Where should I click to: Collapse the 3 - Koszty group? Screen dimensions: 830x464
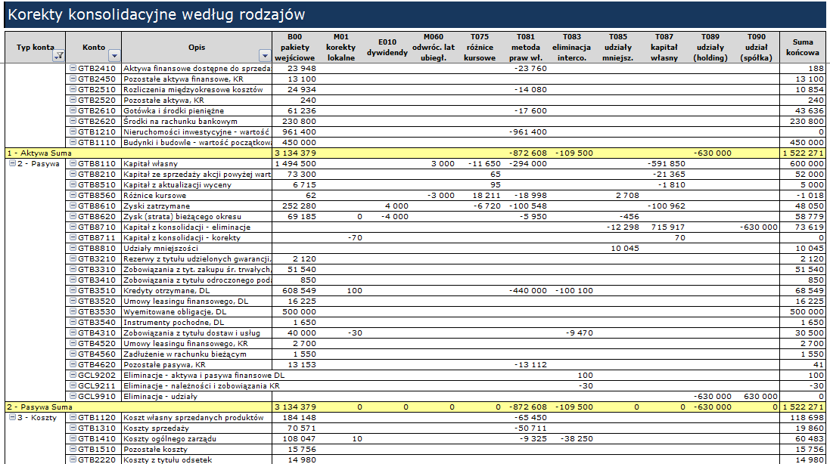click(12, 417)
